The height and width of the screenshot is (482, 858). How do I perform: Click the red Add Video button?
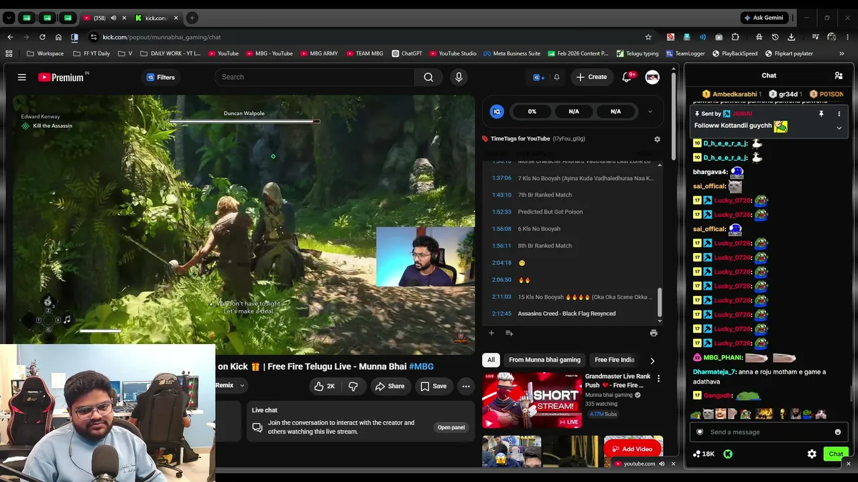click(633, 449)
